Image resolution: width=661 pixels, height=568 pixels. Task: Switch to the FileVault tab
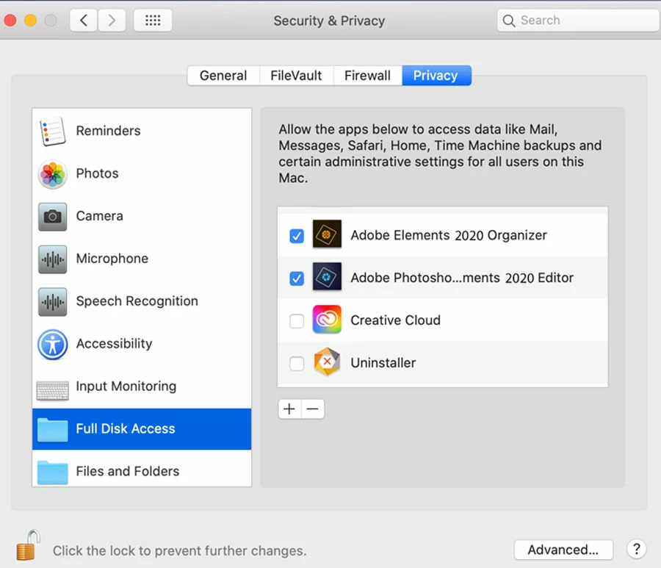(297, 76)
